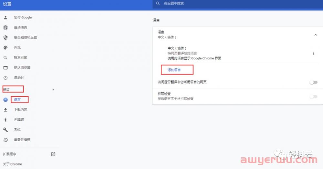Click the person icon beside 您与 Google
The height and width of the screenshot is (169, 323).
coord(5,17)
